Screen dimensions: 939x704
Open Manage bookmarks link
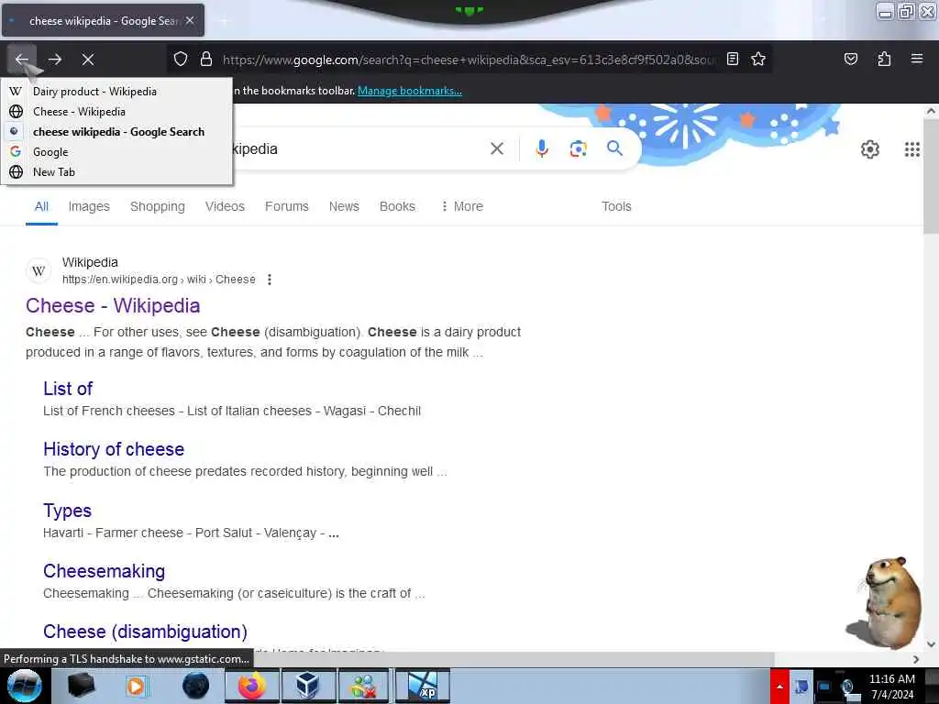tap(410, 91)
